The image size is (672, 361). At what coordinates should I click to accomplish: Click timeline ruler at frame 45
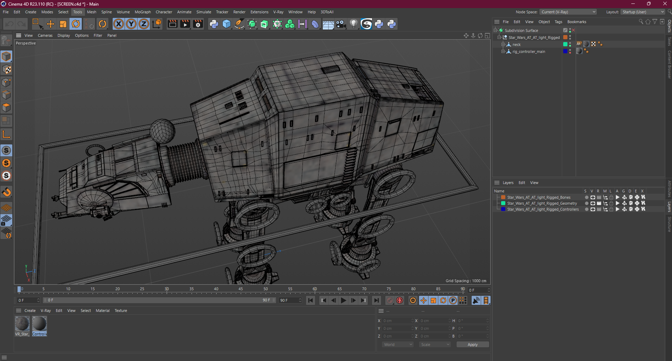(241, 290)
